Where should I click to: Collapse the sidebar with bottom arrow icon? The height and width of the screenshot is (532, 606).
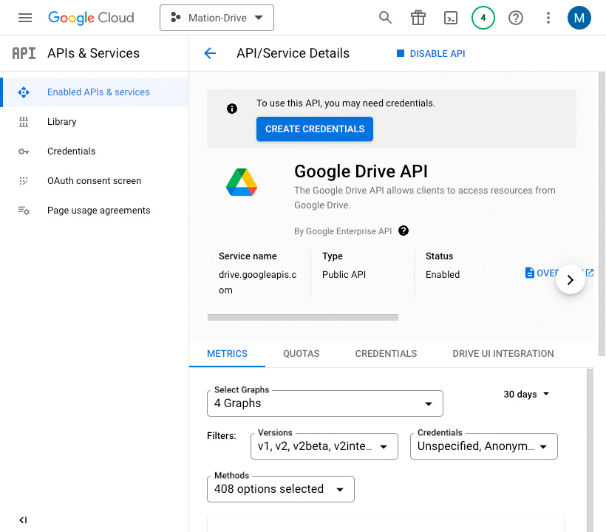23,520
